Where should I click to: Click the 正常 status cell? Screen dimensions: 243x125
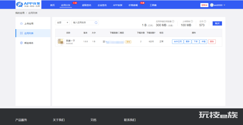161,42
